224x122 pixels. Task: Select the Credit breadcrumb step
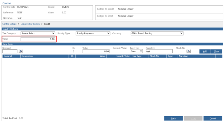47,24
